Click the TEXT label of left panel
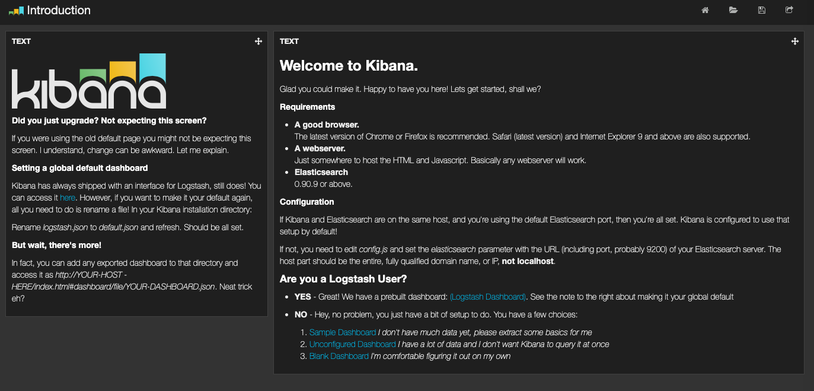Screen dimensions: 814x391 click(x=21, y=42)
